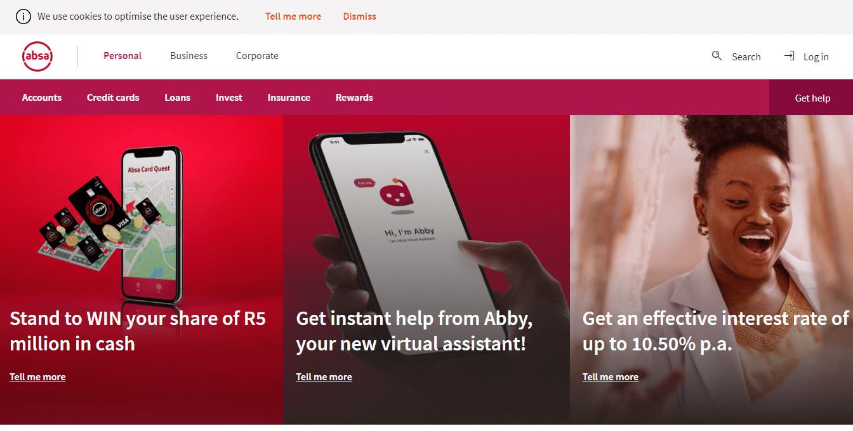Expand the Credit cards menu
Image resolution: width=853 pixels, height=431 pixels.
[113, 98]
